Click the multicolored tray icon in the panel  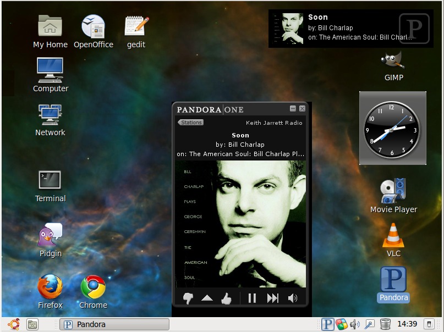pos(342,324)
